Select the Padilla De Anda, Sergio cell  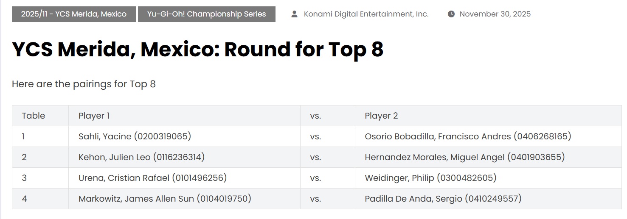[x=488, y=199]
